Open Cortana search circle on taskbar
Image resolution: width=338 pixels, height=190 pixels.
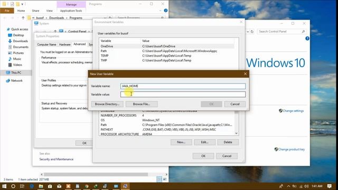pyautogui.click(x=13, y=186)
